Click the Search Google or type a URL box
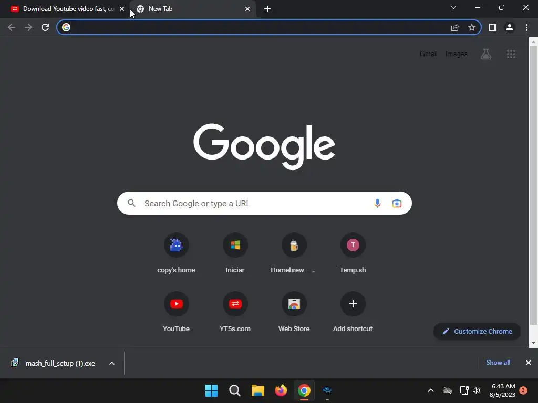538x403 pixels. tap(264, 203)
